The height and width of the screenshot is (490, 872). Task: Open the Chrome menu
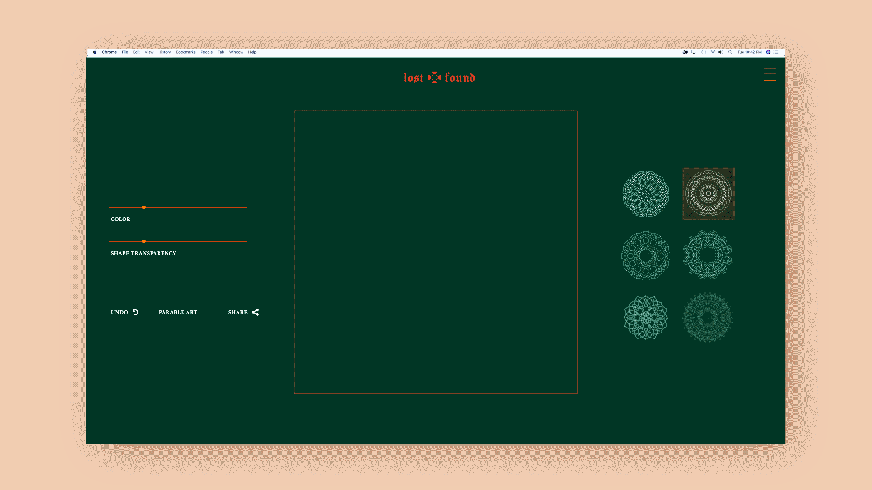click(x=109, y=52)
